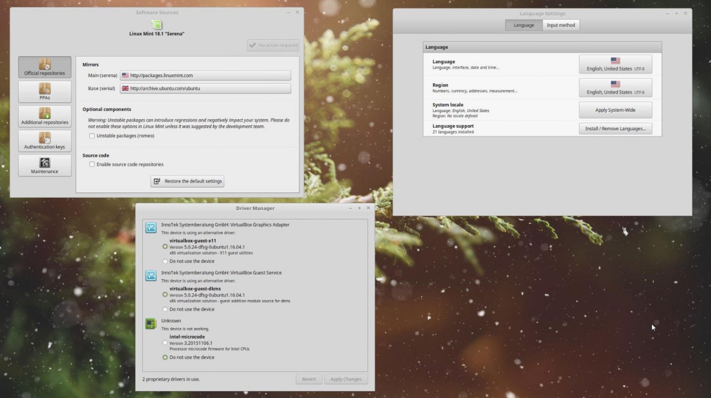Click the US flag on the Language row

point(615,60)
